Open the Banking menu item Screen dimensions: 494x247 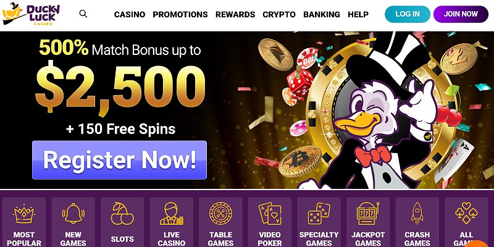(x=322, y=14)
